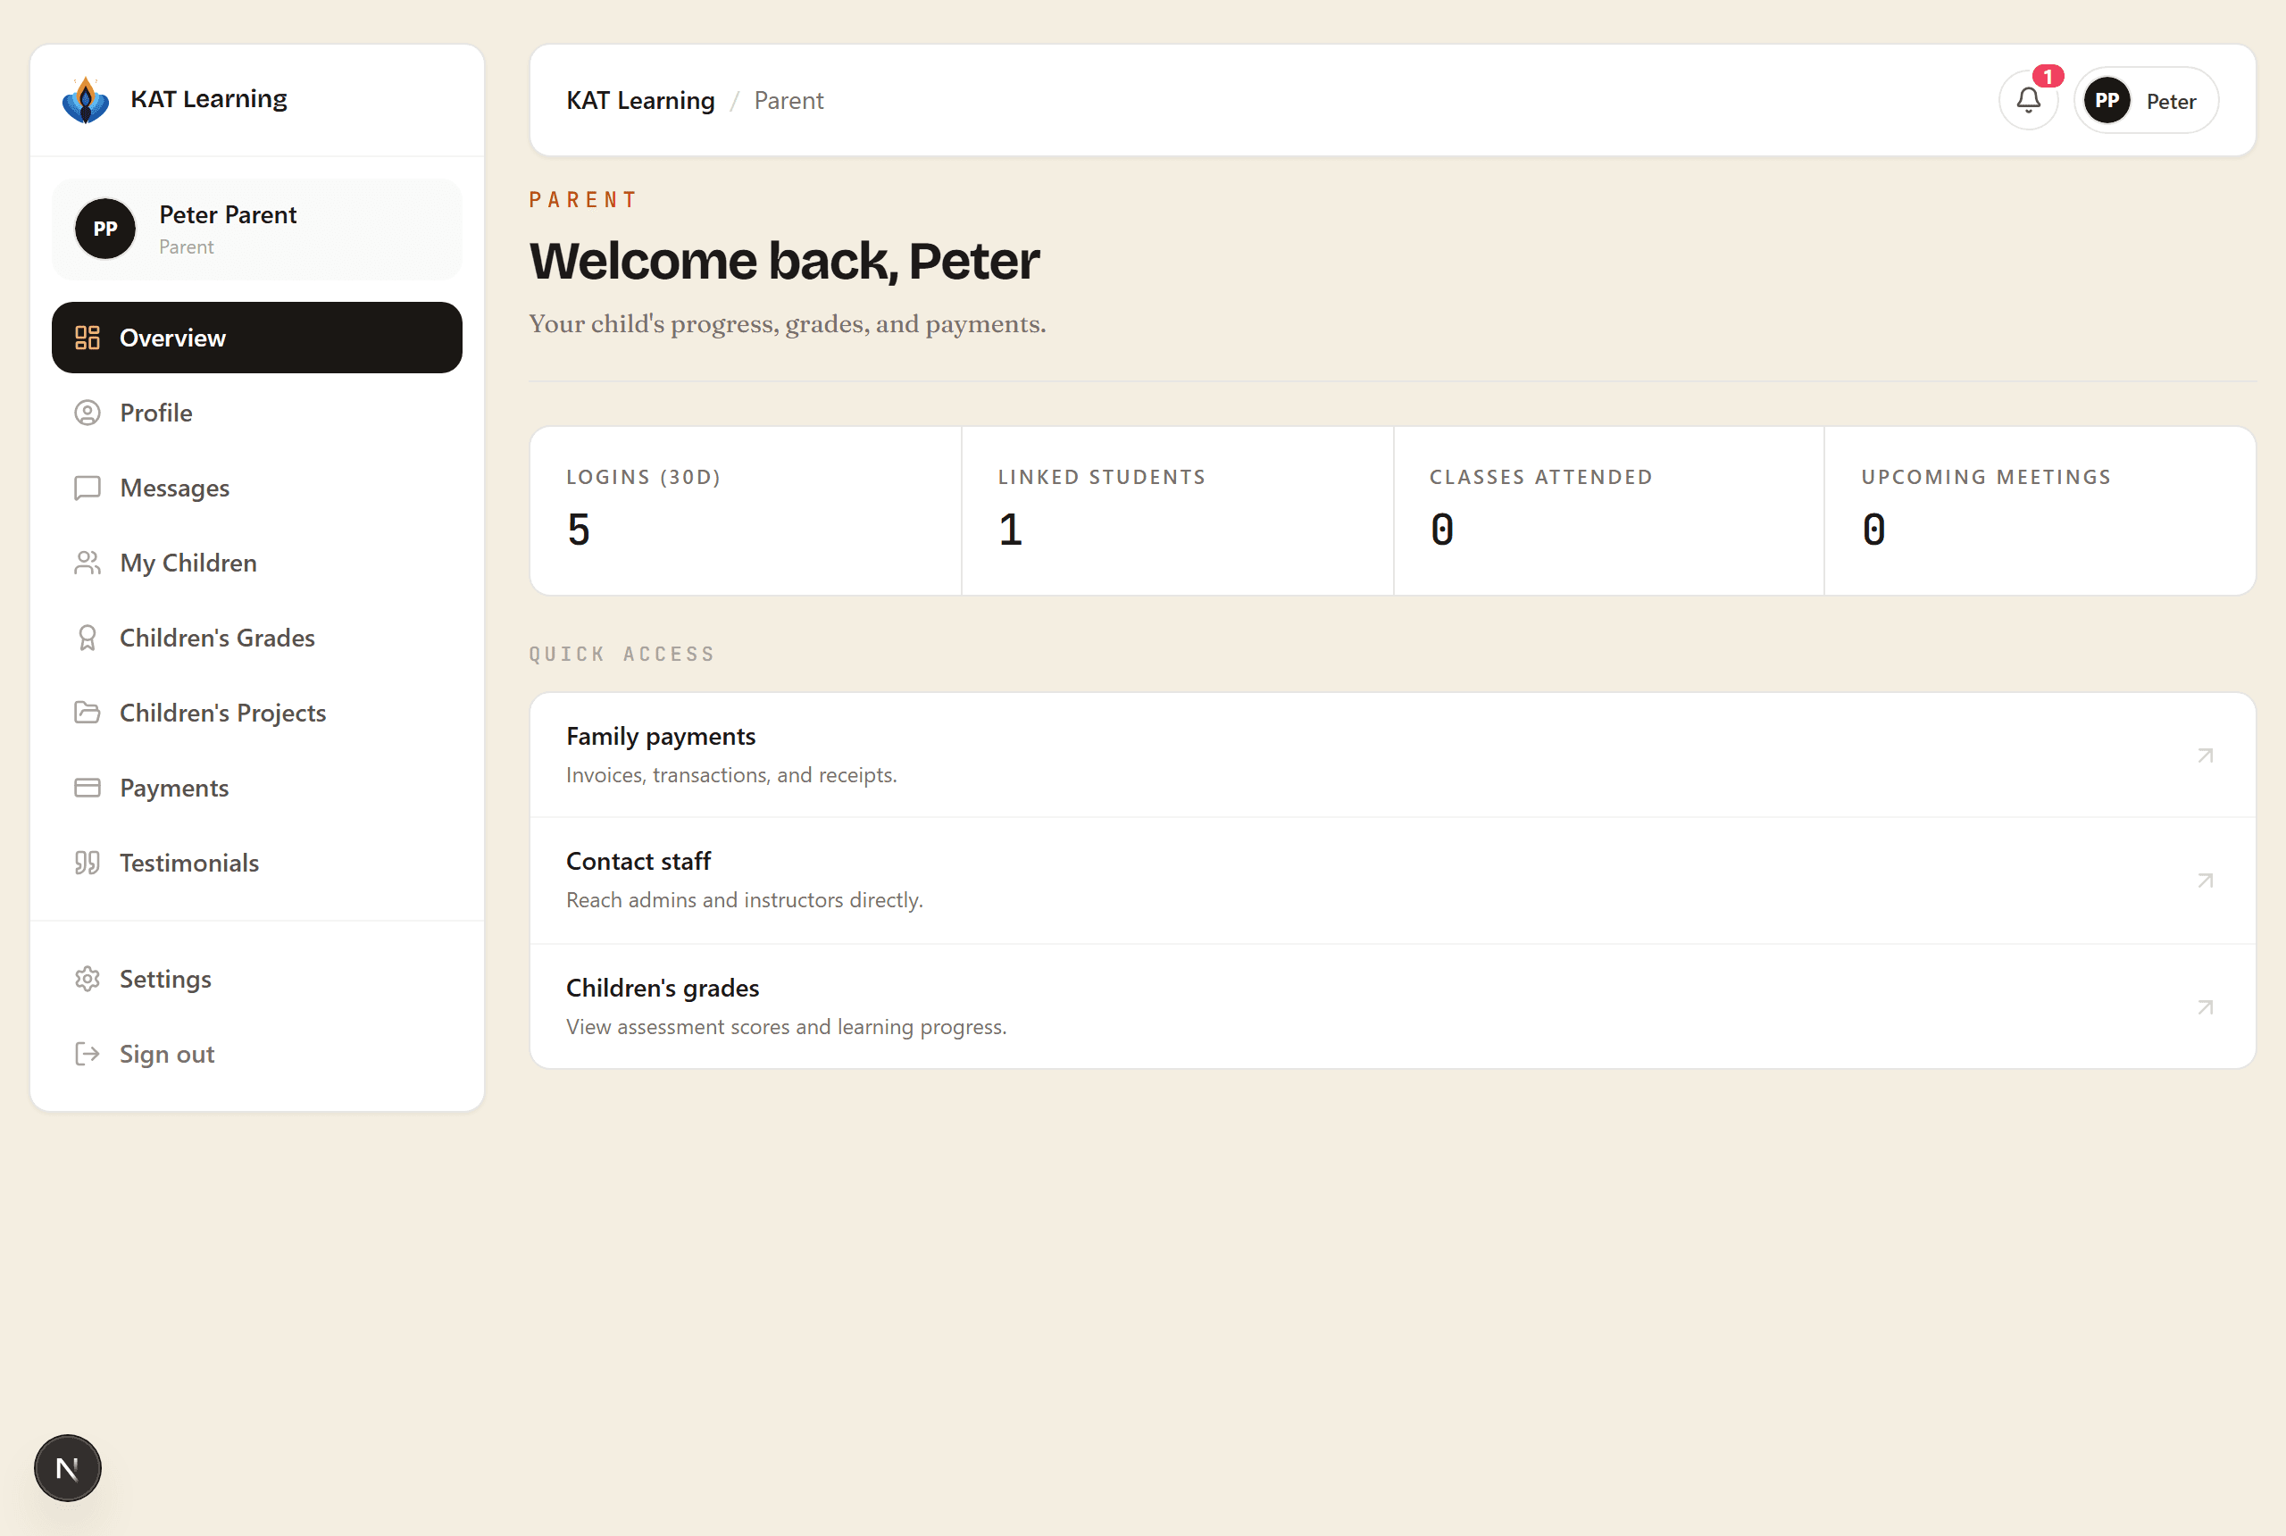Viewport: 2286px width, 1536px height.
Task: Click the Family payments arrow icon
Action: (x=2206, y=755)
